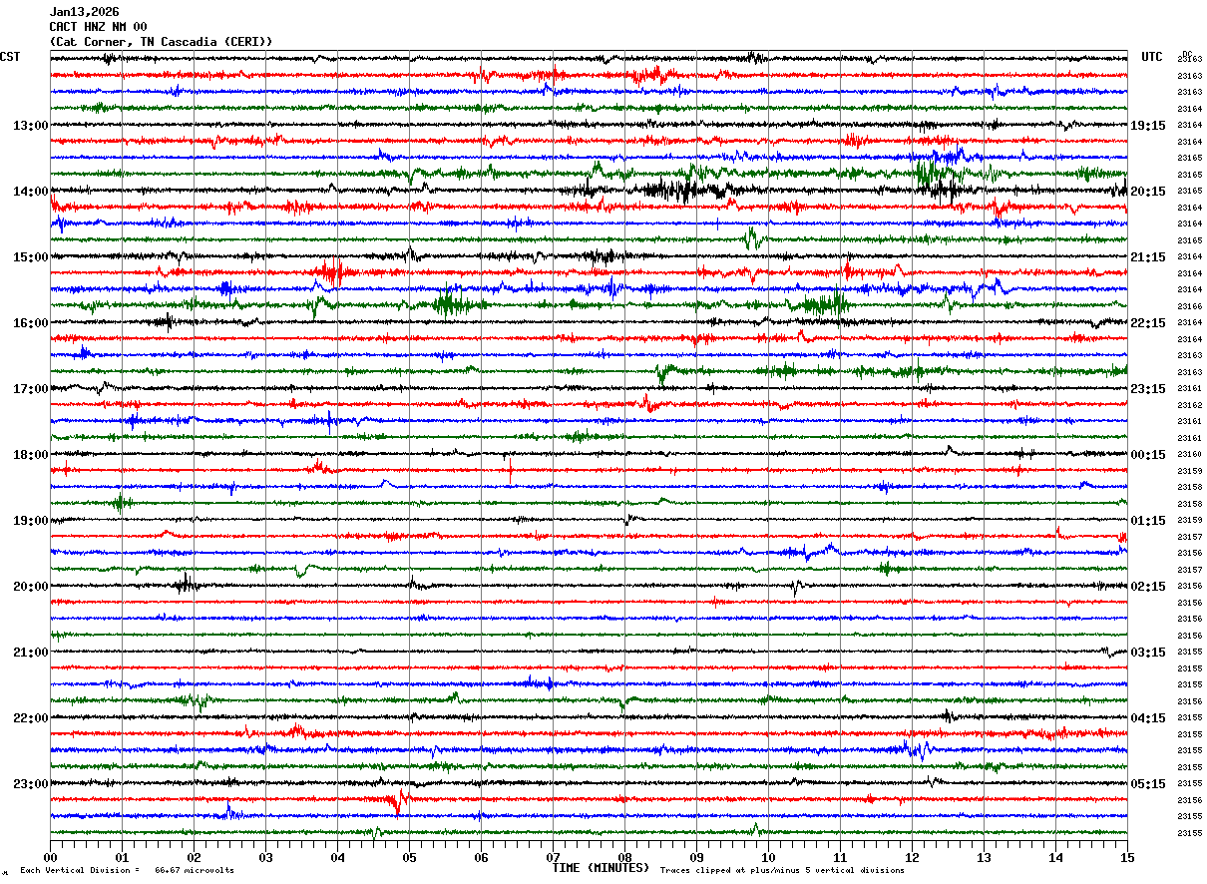Viewport: 1207px width, 884px height.
Task: Select the 21:00 CST time label
Action: click(31, 653)
